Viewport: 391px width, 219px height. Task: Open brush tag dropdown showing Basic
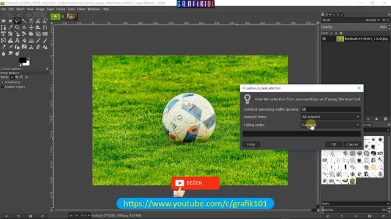point(356,203)
